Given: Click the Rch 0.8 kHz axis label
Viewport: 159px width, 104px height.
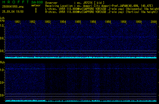Looking at the screenshot, I should 2,95.
